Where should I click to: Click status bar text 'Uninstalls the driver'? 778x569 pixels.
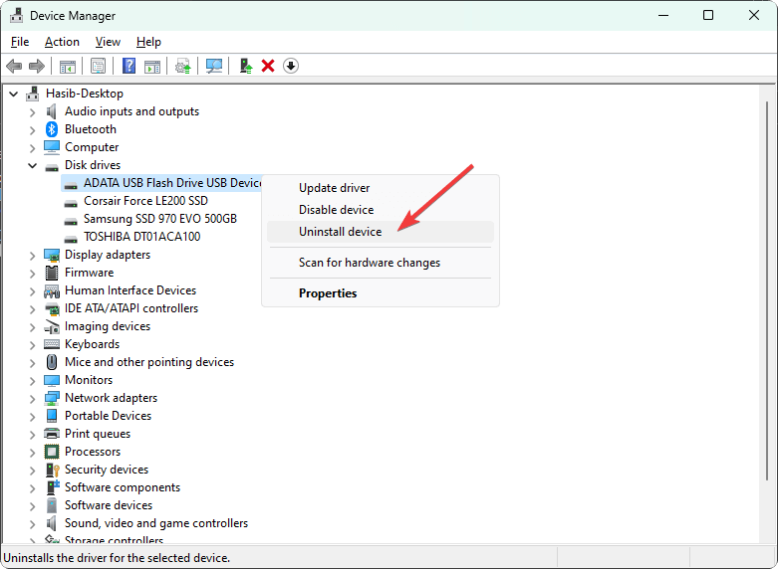117,558
